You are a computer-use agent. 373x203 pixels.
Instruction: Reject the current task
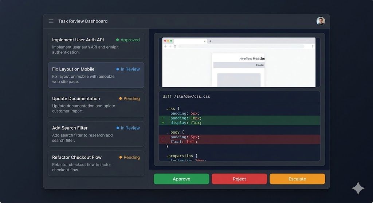(x=239, y=179)
